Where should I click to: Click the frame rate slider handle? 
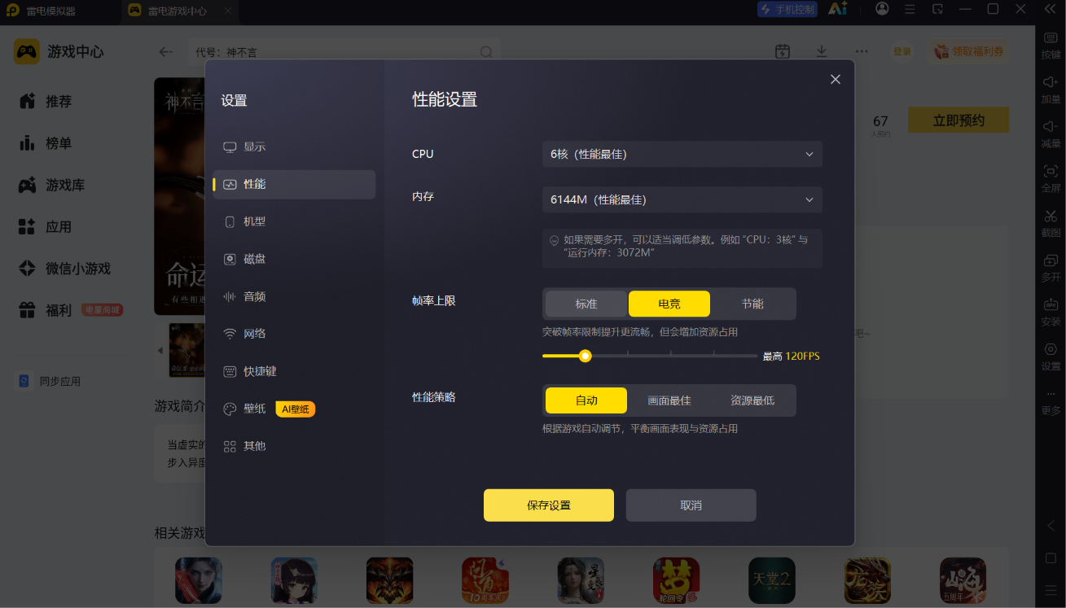[x=585, y=356]
